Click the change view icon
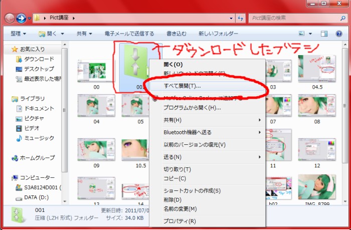The image size is (351, 230). tap(302, 34)
